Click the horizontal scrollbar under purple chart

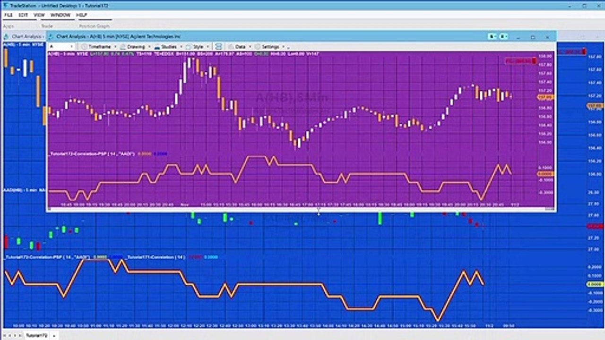click(301, 209)
